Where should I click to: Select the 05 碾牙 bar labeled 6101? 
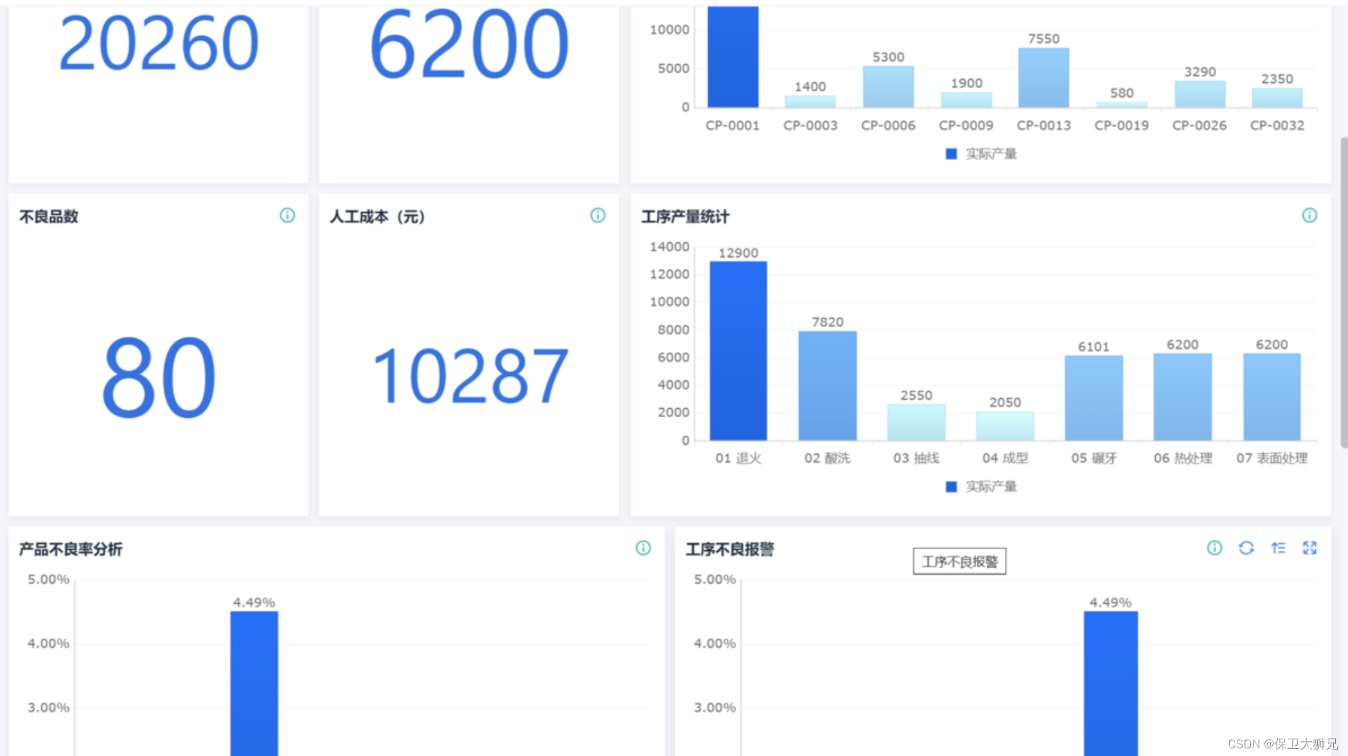(1094, 398)
